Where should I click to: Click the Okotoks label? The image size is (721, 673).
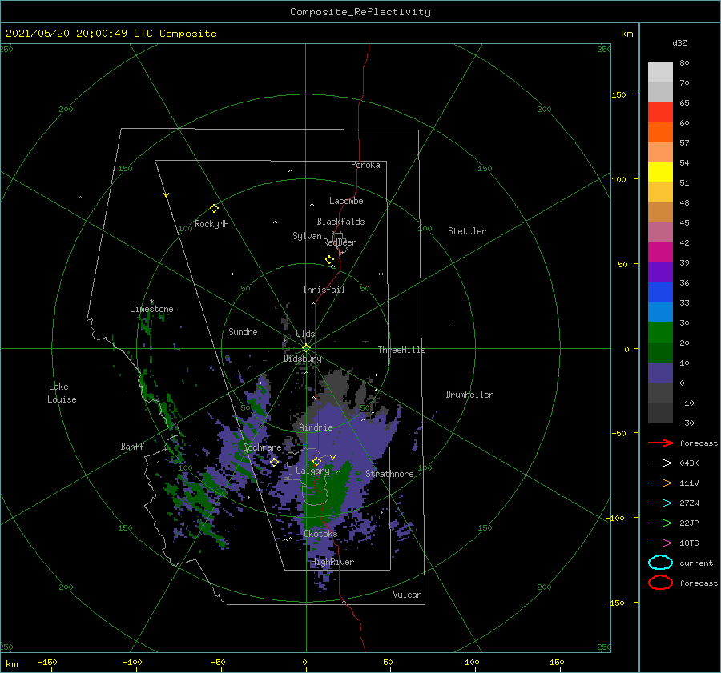pos(320,533)
